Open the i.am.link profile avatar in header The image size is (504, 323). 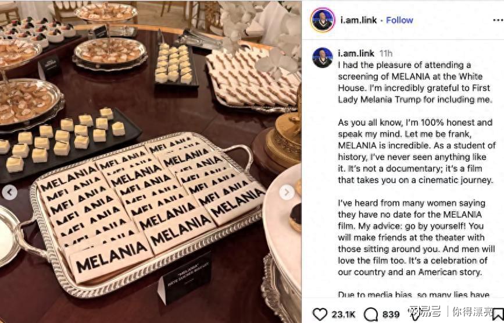[323, 20]
